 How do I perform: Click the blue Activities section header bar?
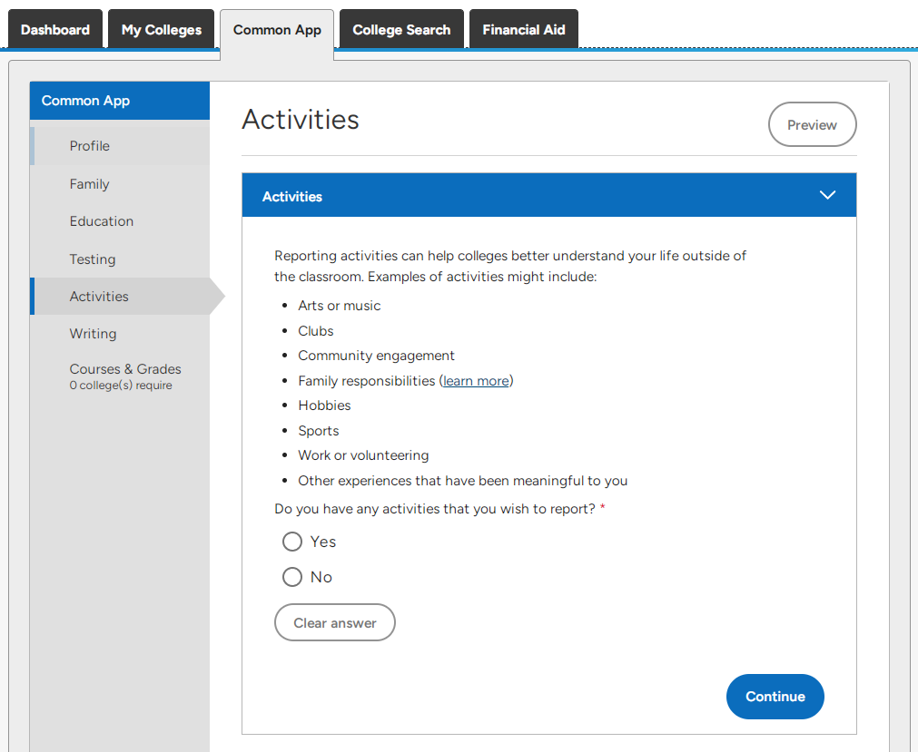pos(548,195)
